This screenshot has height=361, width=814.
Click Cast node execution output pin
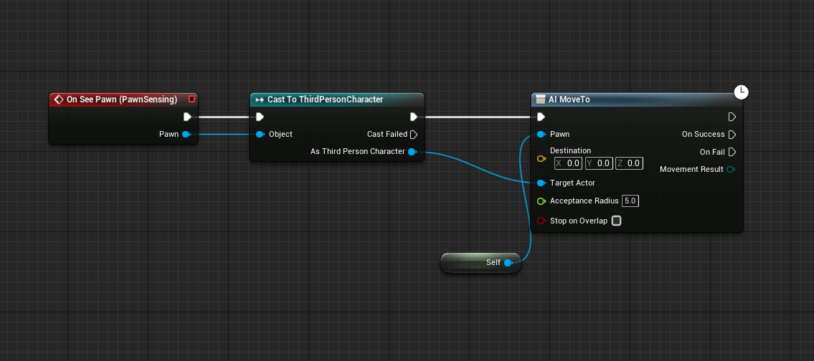point(414,117)
